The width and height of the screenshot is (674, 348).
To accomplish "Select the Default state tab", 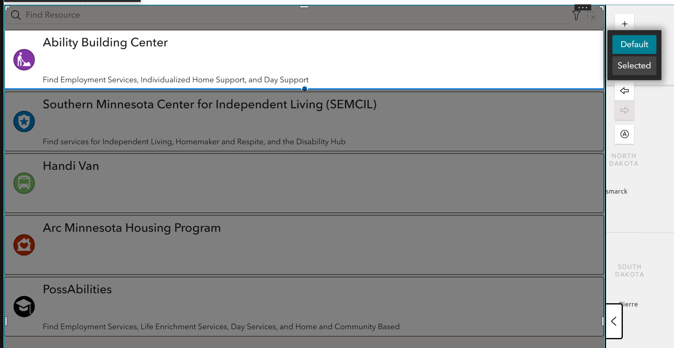I will tap(634, 44).
